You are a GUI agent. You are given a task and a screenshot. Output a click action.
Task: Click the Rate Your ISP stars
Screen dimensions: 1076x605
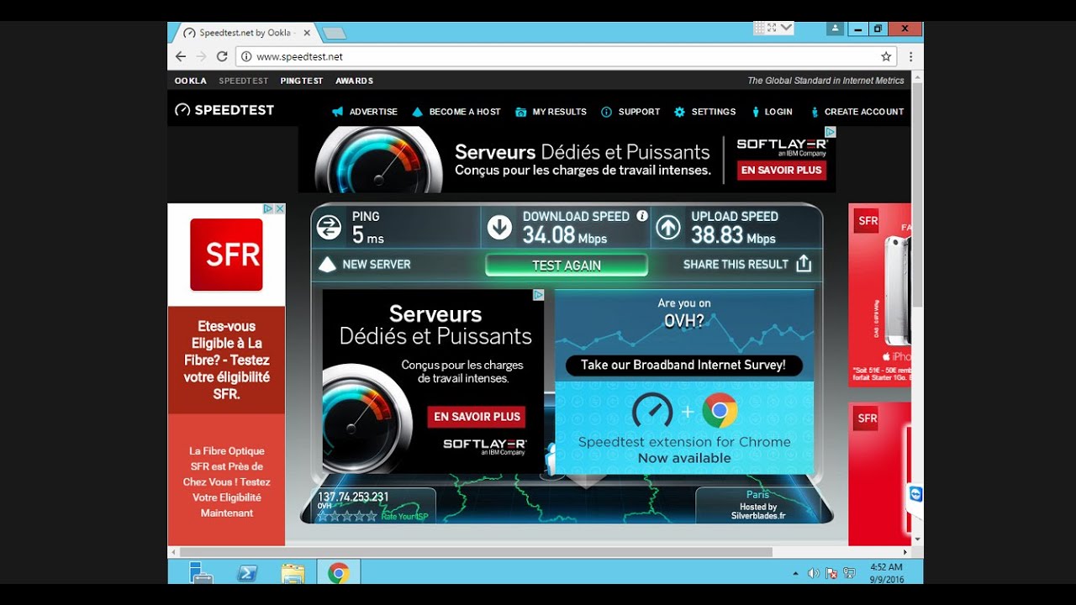(x=346, y=516)
